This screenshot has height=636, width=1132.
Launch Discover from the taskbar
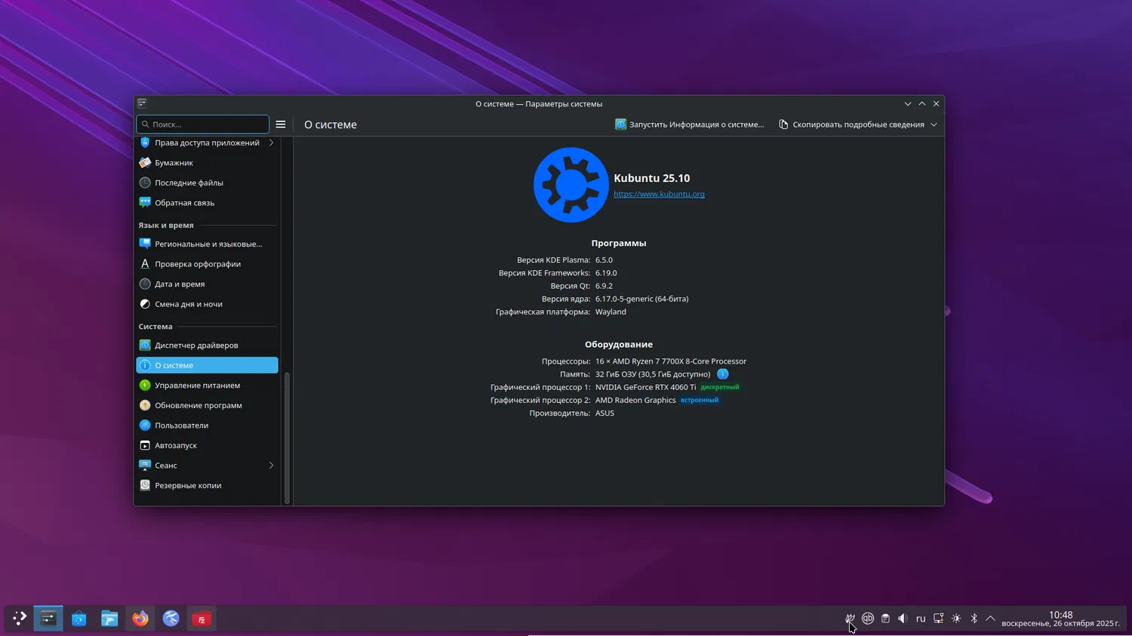pyautogui.click(x=79, y=619)
